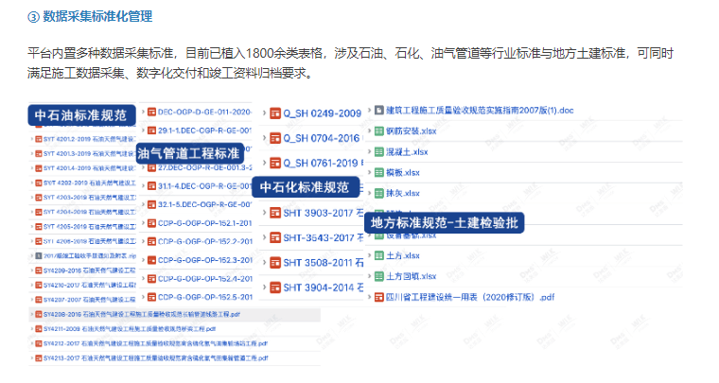Click the 混凝土.xlsx spreadsheet icon

[x=377, y=151]
